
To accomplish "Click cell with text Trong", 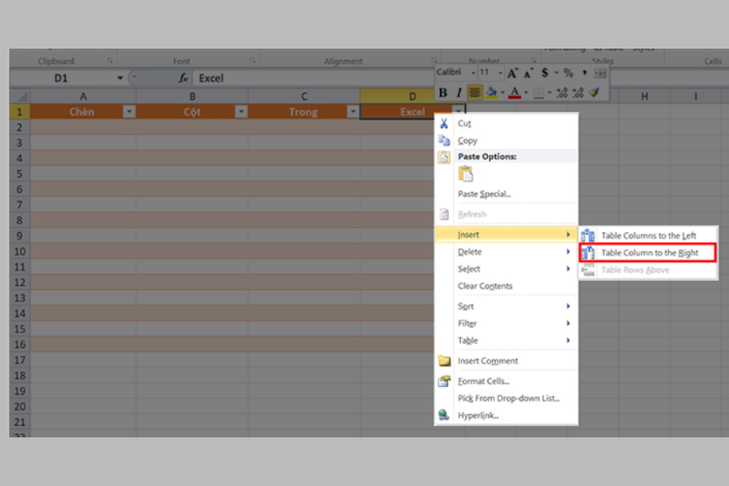I will 303,112.
